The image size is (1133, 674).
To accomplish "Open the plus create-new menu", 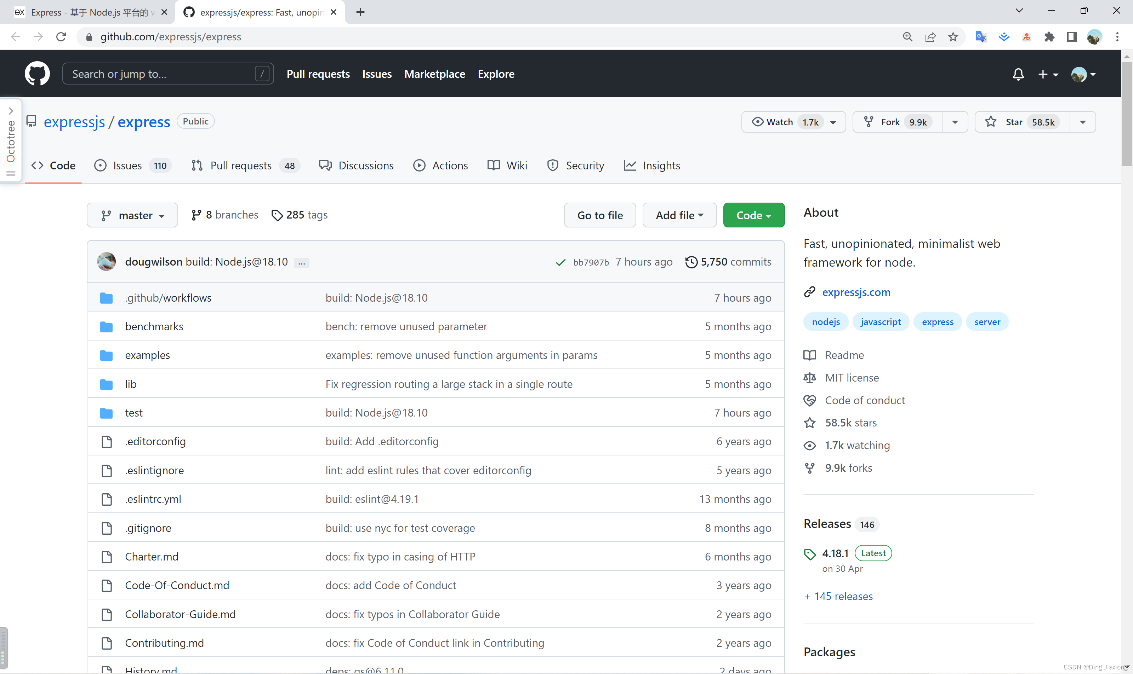I will coord(1048,74).
